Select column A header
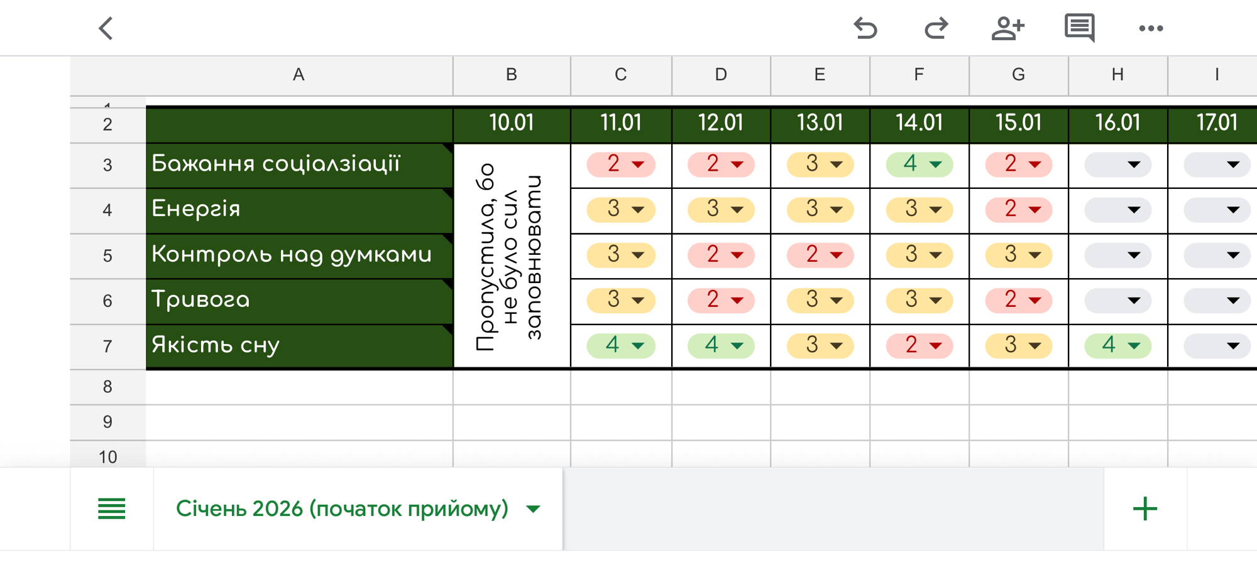1257x580 pixels. coord(299,75)
